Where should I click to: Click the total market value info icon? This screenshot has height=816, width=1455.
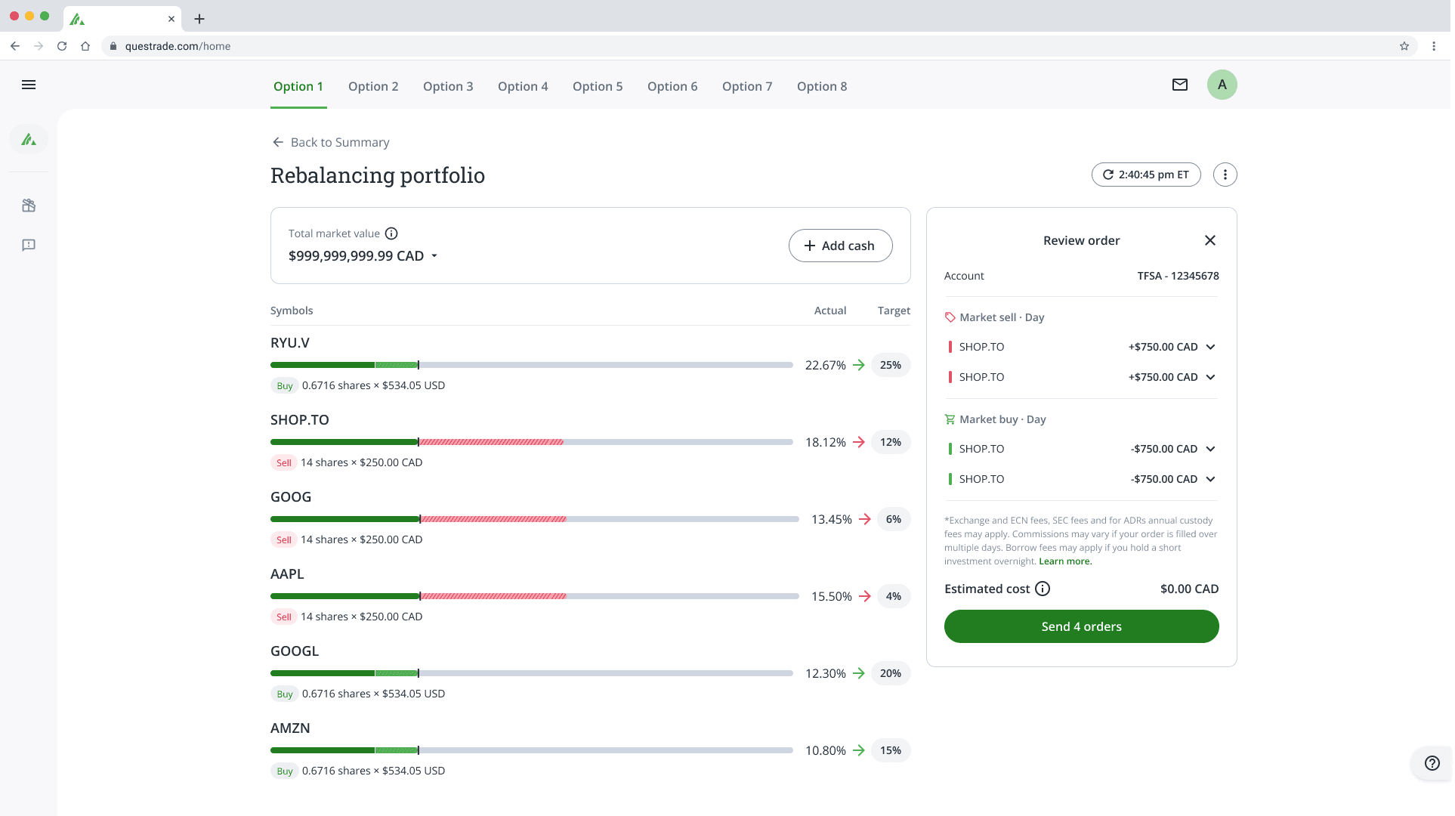click(391, 233)
